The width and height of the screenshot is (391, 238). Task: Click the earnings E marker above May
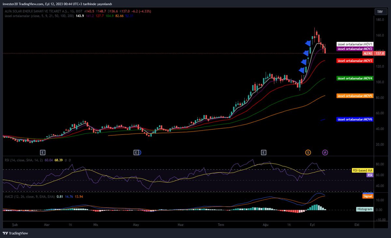(136, 152)
